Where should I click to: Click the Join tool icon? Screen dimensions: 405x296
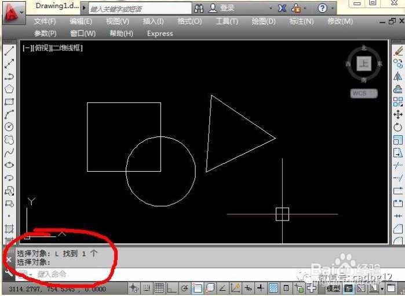398,216
